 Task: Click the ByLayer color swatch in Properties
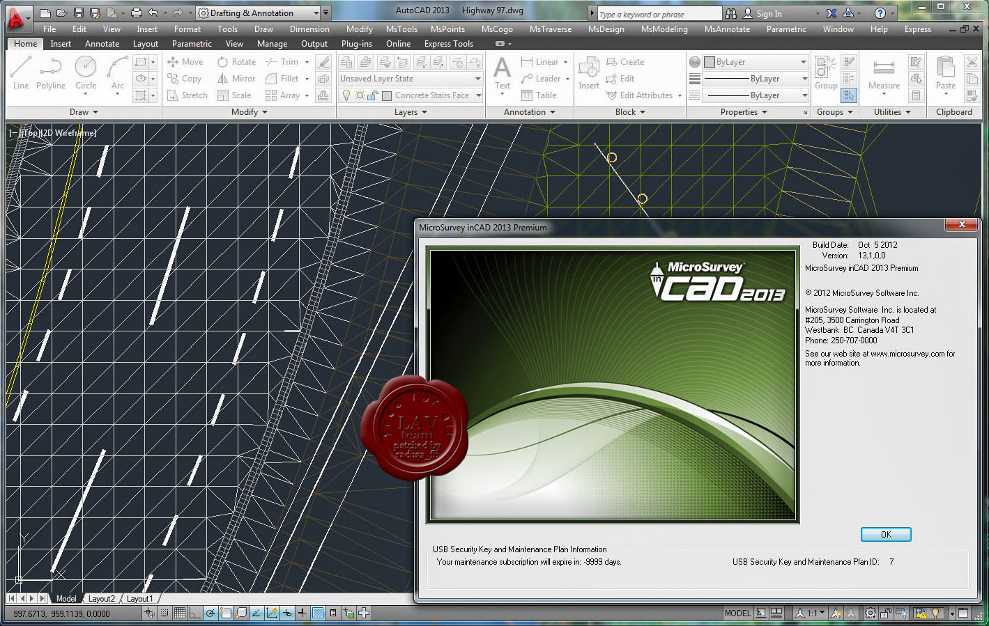(710, 62)
